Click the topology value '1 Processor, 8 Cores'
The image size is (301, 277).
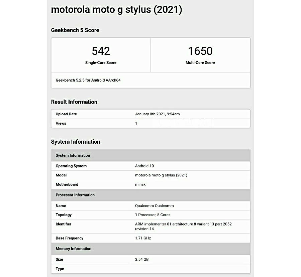[153, 215]
